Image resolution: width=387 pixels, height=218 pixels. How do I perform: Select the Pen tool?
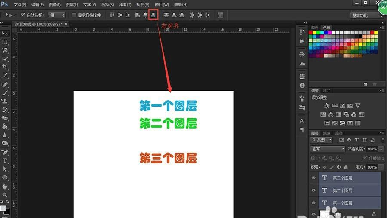pos(5,152)
